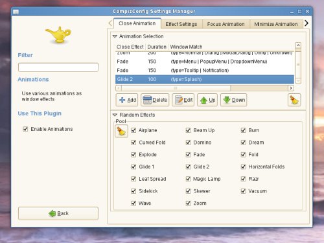Switch to the Close Animation tab
The width and height of the screenshot is (324, 243).
(137, 23)
